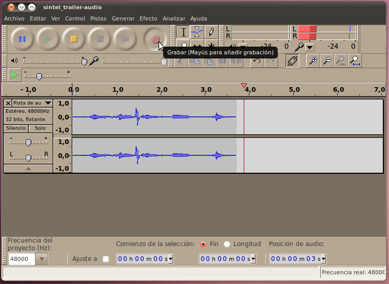Click the Redo icon
Screen dimensions: 389x284
click(x=270, y=60)
